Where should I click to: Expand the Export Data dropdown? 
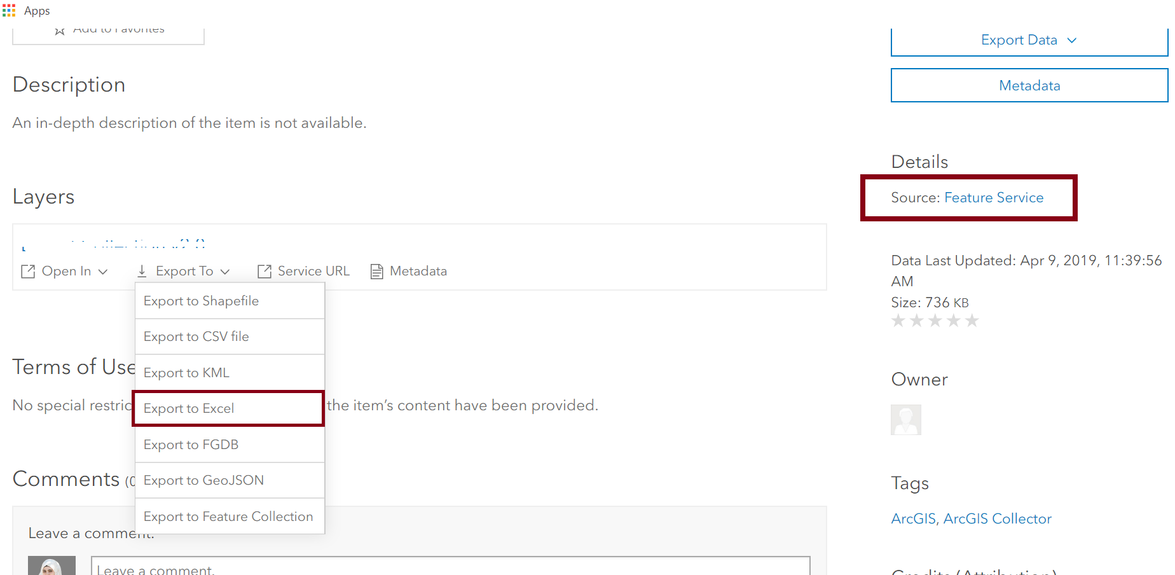tap(1029, 41)
